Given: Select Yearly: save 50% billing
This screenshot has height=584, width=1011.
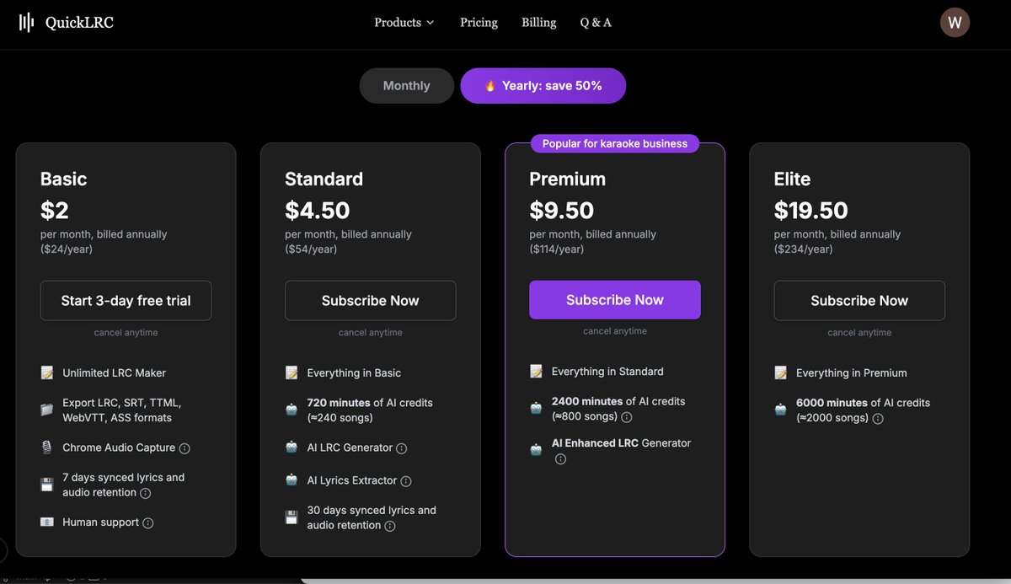Looking at the screenshot, I should pos(543,86).
